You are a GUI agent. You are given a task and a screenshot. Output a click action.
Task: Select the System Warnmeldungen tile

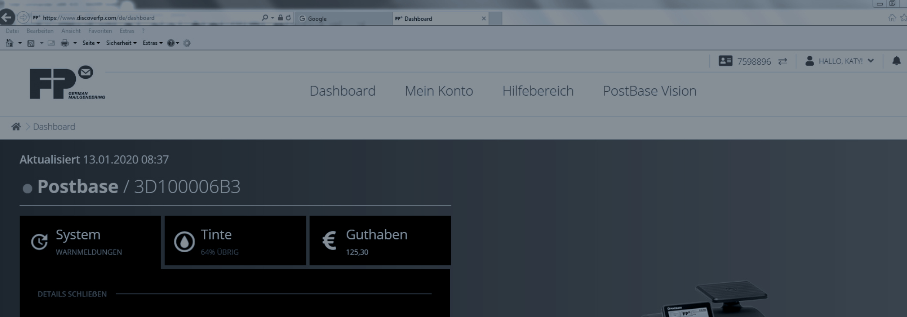pos(90,241)
